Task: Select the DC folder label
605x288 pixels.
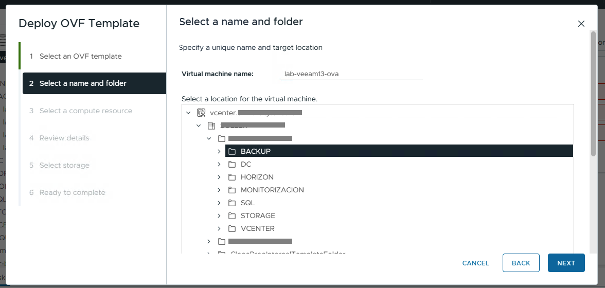Action: click(x=246, y=164)
